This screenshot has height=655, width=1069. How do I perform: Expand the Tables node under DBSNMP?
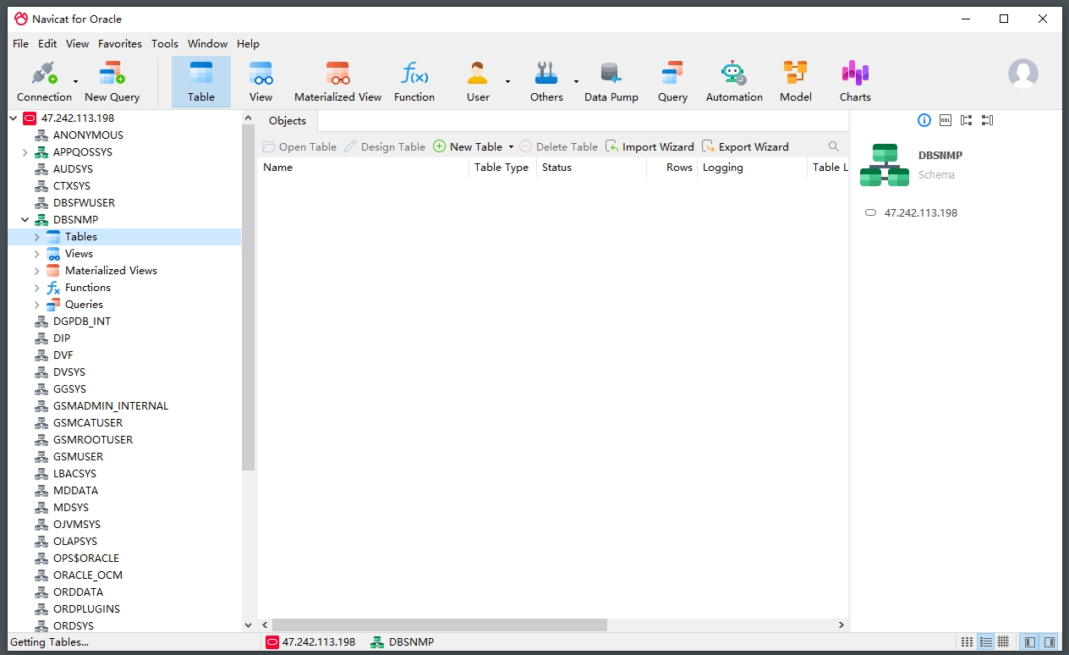click(37, 237)
